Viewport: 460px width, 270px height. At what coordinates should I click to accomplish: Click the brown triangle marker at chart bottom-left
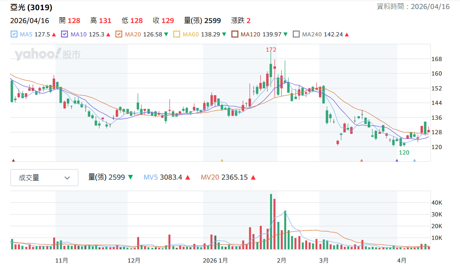[x=14, y=160]
